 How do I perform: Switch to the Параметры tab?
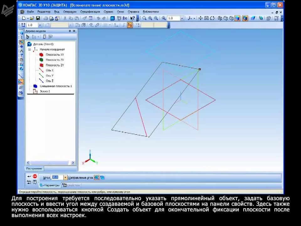[50, 185]
